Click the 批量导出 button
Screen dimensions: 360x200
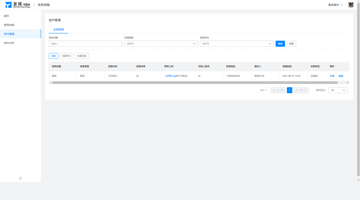tap(66, 56)
